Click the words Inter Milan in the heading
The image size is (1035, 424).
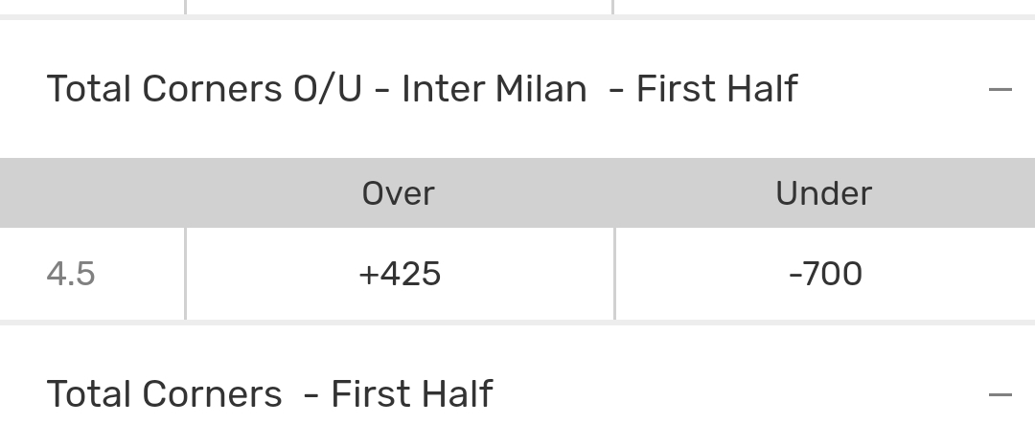click(494, 90)
